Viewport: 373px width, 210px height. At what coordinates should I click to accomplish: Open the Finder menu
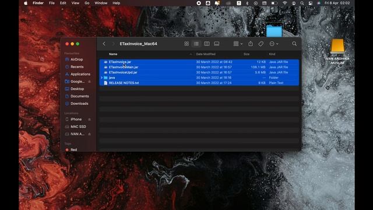38,3
